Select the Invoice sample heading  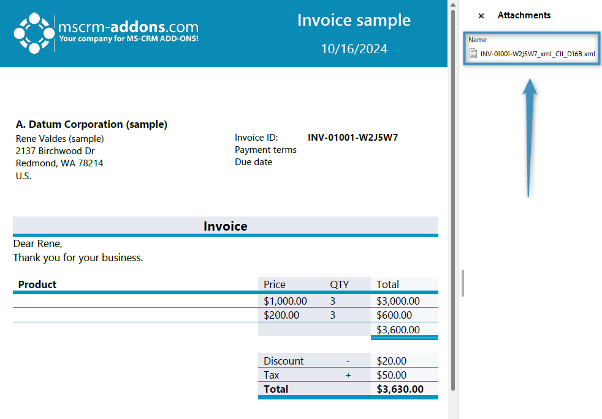click(354, 20)
